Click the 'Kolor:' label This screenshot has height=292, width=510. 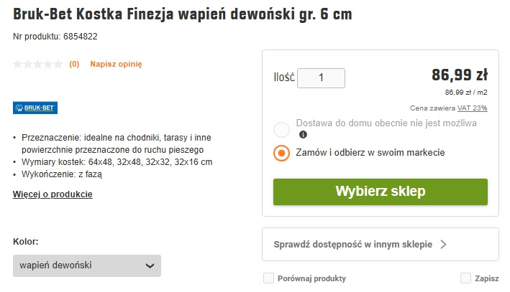[x=26, y=242]
